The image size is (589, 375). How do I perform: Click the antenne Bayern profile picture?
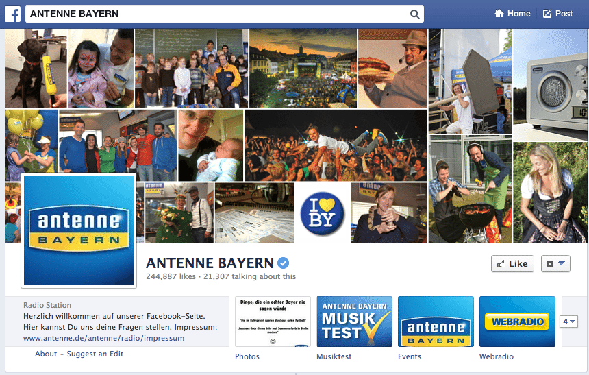tap(79, 230)
